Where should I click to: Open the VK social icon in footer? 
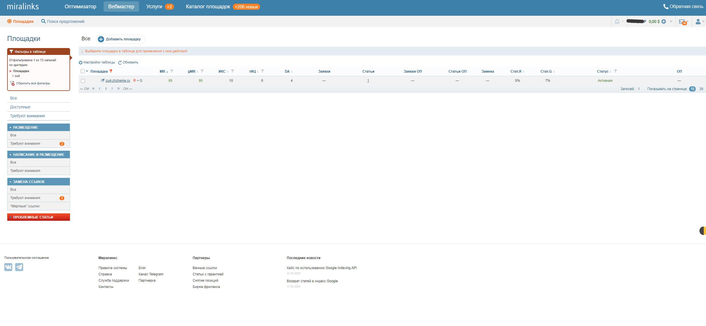coord(8,267)
